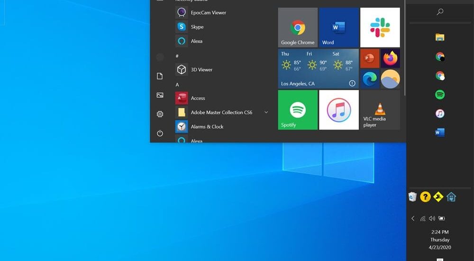Open the Word tile in Start menu

coord(339,28)
